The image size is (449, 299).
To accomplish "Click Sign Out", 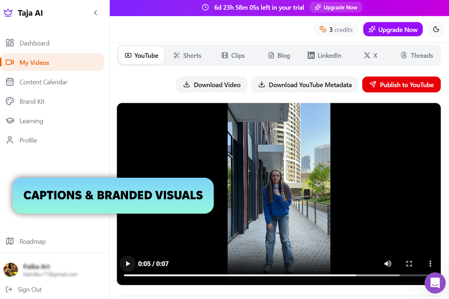I will point(24,289).
